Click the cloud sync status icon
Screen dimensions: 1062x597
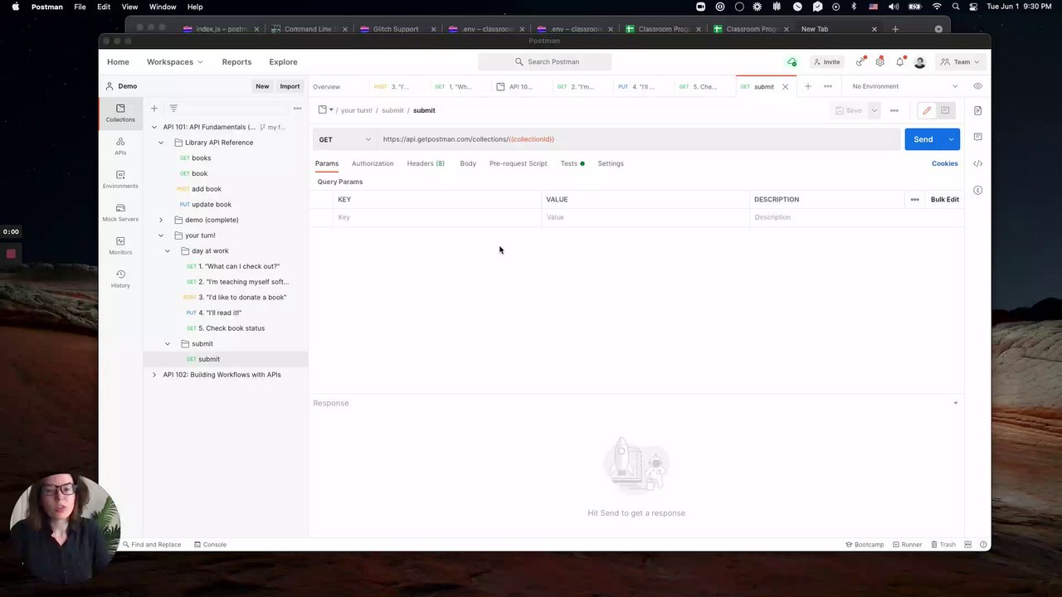click(x=792, y=62)
